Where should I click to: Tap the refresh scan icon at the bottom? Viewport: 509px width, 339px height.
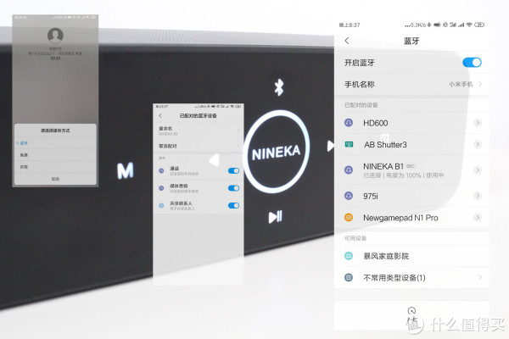pyautogui.click(x=411, y=310)
